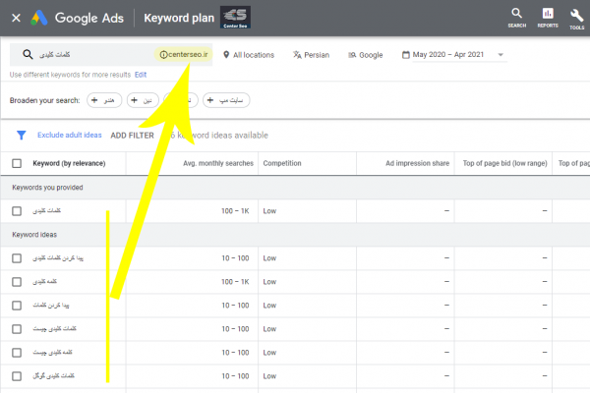Open the Reports icon

click(547, 14)
